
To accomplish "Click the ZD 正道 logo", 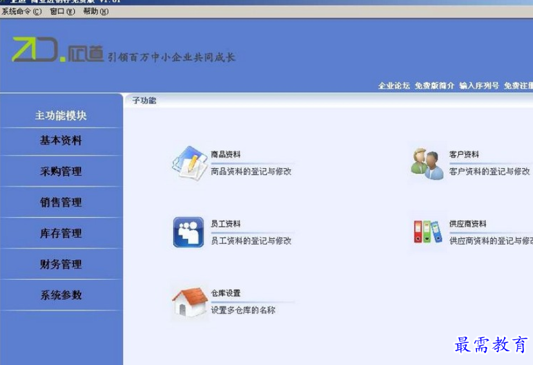I will [58, 49].
